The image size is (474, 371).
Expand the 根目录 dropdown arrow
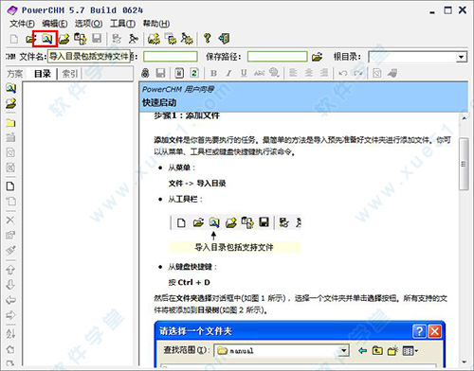(x=462, y=57)
